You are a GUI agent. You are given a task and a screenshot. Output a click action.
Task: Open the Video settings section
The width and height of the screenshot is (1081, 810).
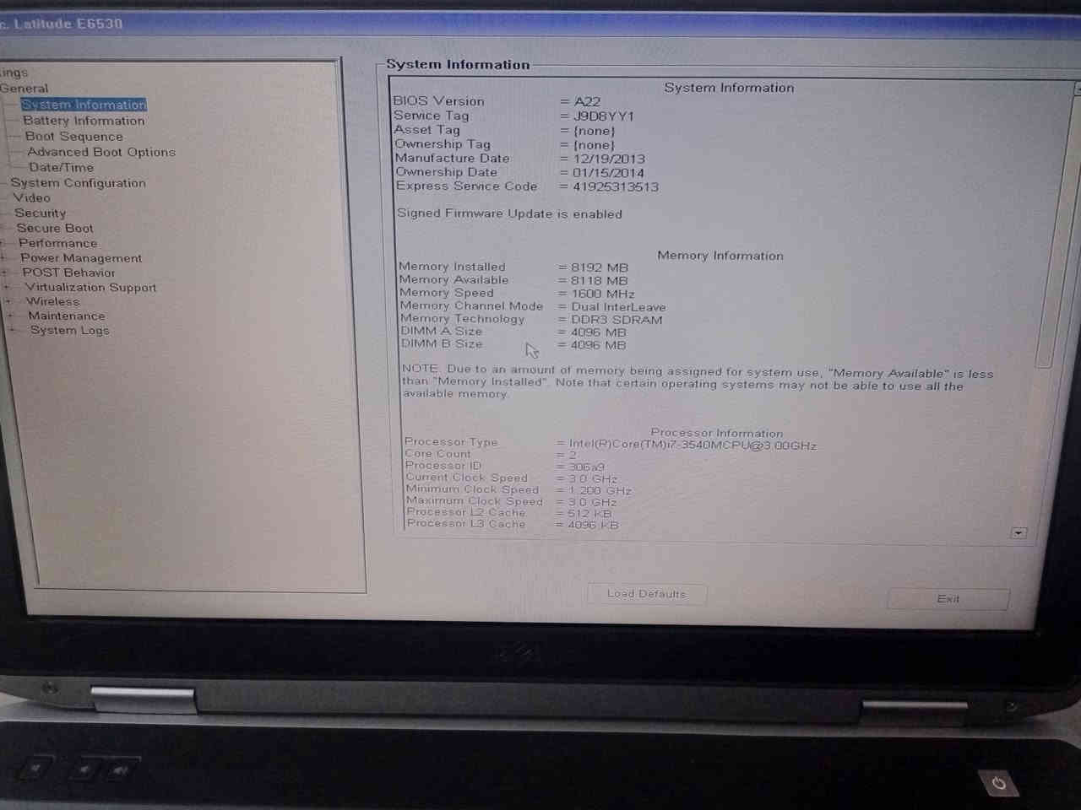(33, 197)
